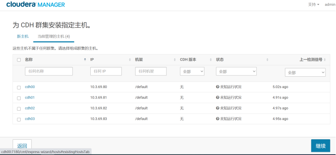Open host link cdh01
The width and height of the screenshot is (336, 155).
(x=30, y=98)
